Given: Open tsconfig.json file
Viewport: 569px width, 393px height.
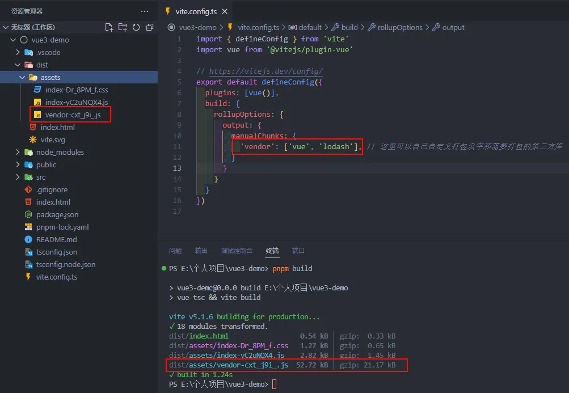Looking at the screenshot, I should tap(57, 252).
